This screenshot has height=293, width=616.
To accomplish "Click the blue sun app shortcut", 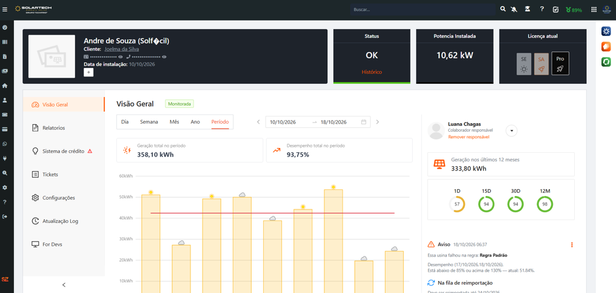I will [x=606, y=32].
